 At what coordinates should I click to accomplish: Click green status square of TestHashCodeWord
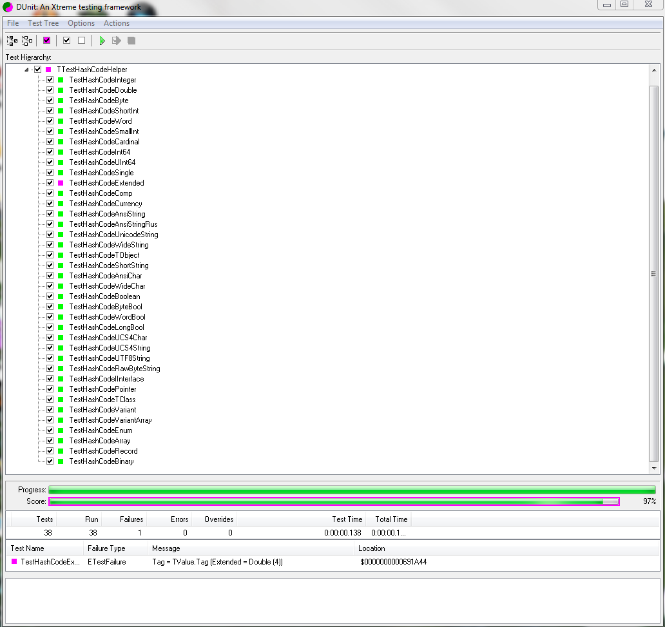pyautogui.click(x=61, y=121)
